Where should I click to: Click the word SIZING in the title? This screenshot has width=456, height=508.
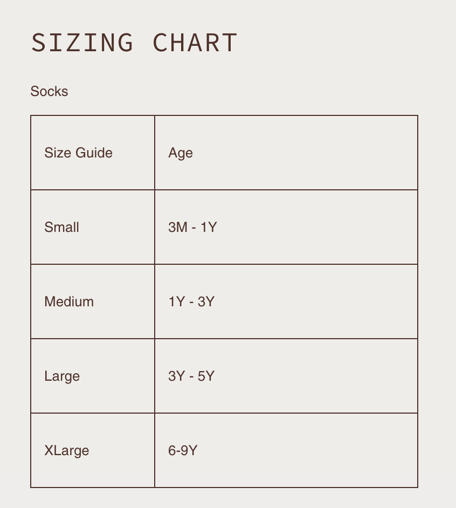(x=82, y=43)
